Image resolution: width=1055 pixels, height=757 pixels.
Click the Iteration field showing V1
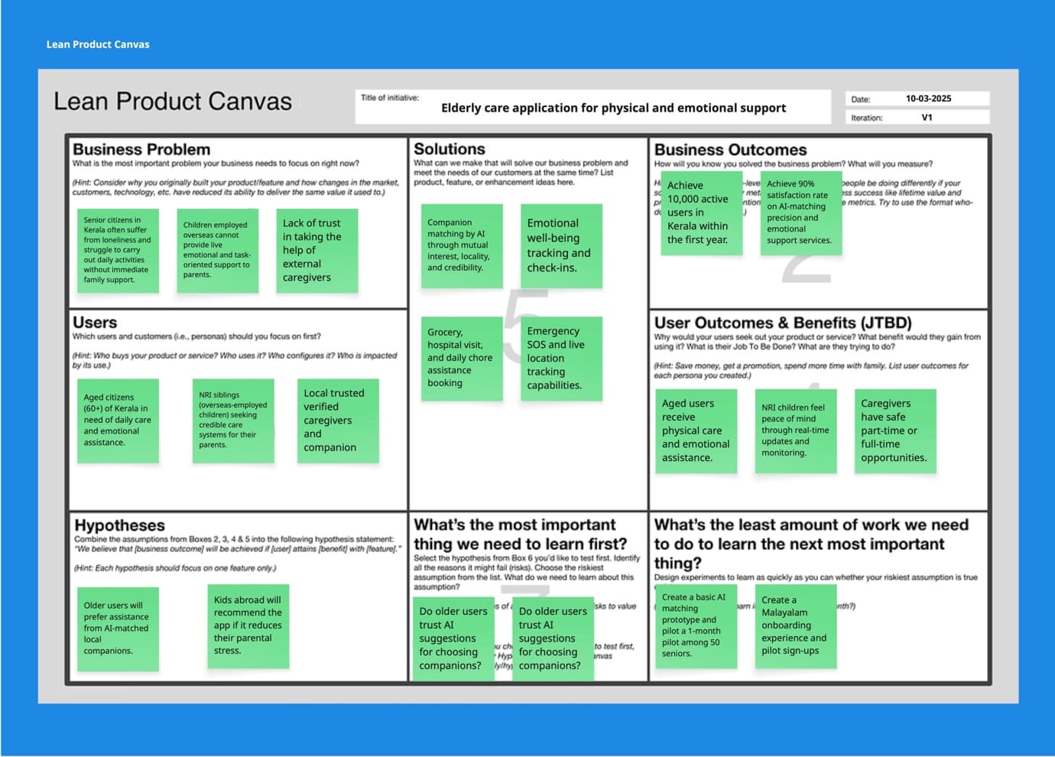click(927, 118)
